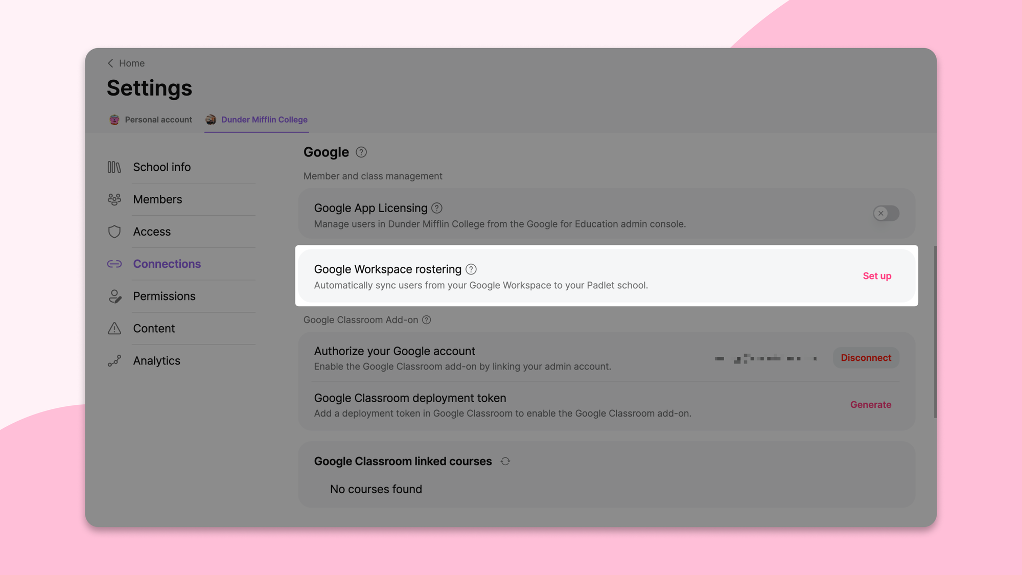
Task: Refresh the Google Classroom linked courses list
Action: tap(505, 461)
